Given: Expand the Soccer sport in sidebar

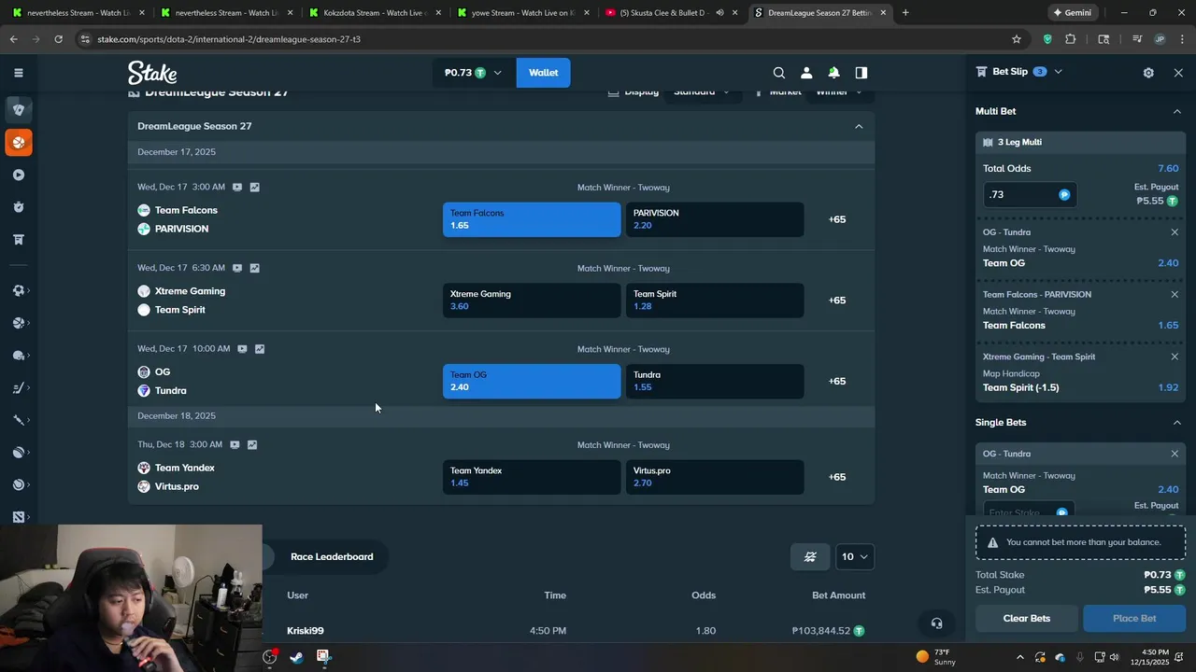Looking at the screenshot, I should pyautogui.click(x=18, y=290).
